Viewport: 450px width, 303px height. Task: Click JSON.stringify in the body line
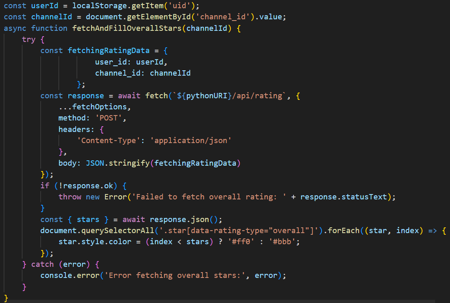[x=118, y=163]
